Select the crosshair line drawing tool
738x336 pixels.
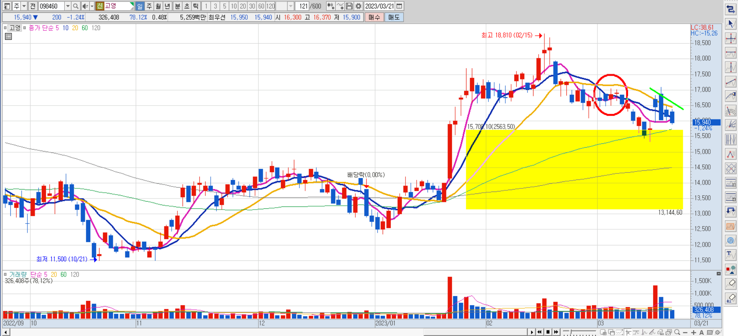click(731, 39)
